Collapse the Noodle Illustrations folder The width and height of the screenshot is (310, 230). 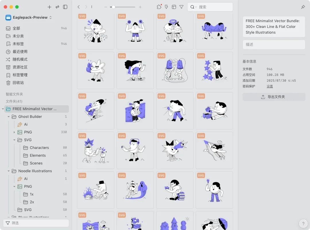[9, 171]
